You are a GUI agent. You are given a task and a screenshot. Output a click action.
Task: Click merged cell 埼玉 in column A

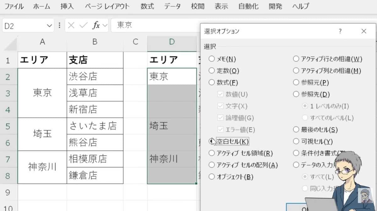click(x=42, y=135)
